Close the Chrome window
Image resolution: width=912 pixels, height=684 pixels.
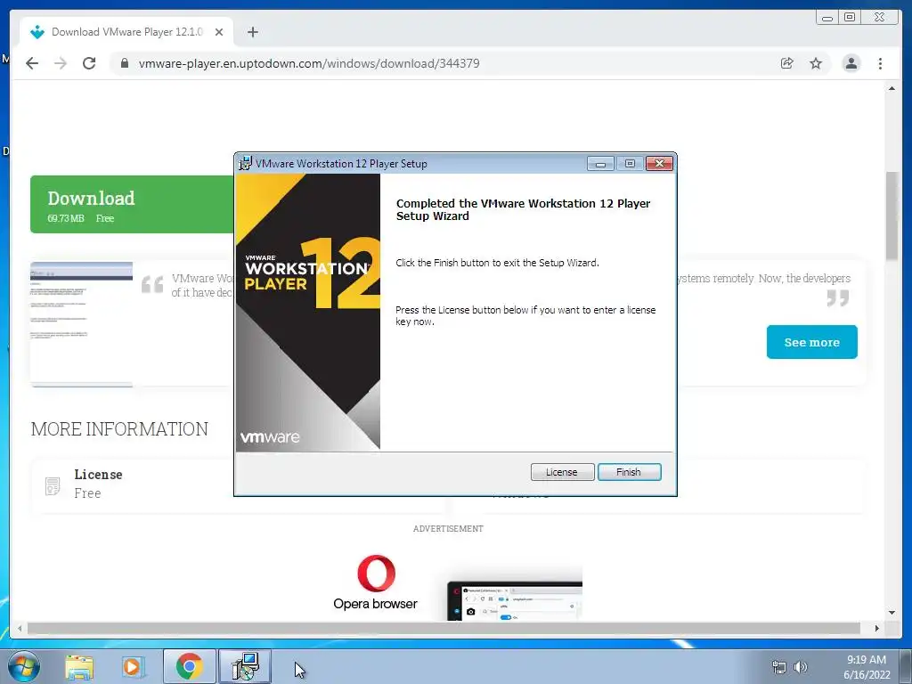click(x=880, y=18)
